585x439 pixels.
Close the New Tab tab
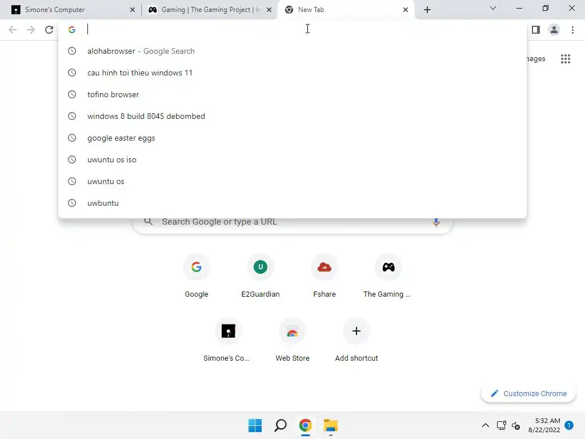point(406,10)
